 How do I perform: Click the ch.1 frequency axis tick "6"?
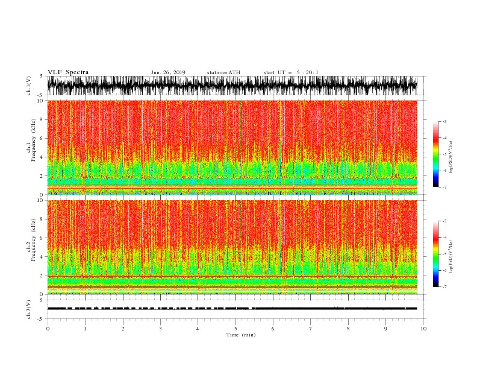42,138
